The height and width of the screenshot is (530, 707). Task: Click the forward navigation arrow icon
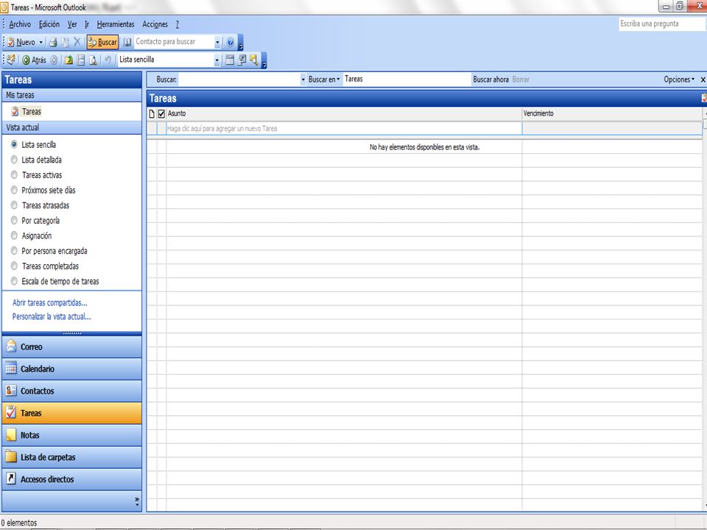click(54, 60)
